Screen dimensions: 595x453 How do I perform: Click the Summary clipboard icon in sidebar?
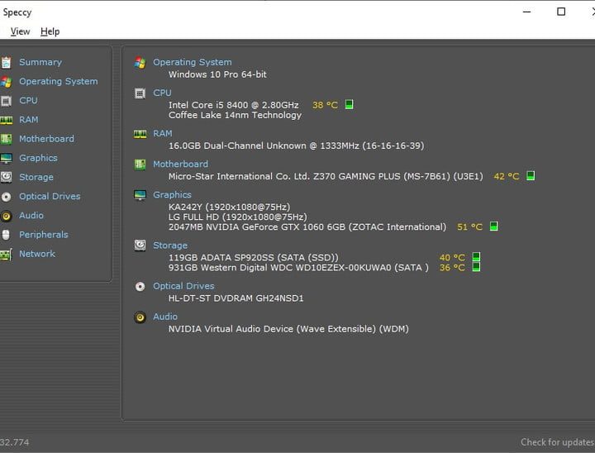(x=6, y=62)
